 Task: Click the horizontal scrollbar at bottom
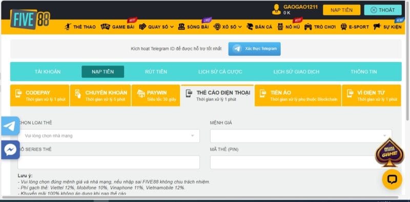200,197
